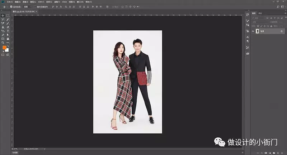Toggle Quick Mask mode
The width and height of the screenshot is (287, 155).
[3, 55]
